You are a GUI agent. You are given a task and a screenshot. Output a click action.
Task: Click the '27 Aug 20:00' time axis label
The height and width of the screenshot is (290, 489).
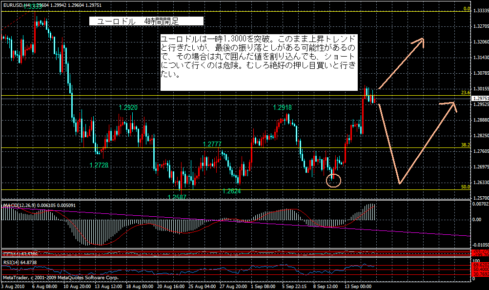tap(233, 286)
